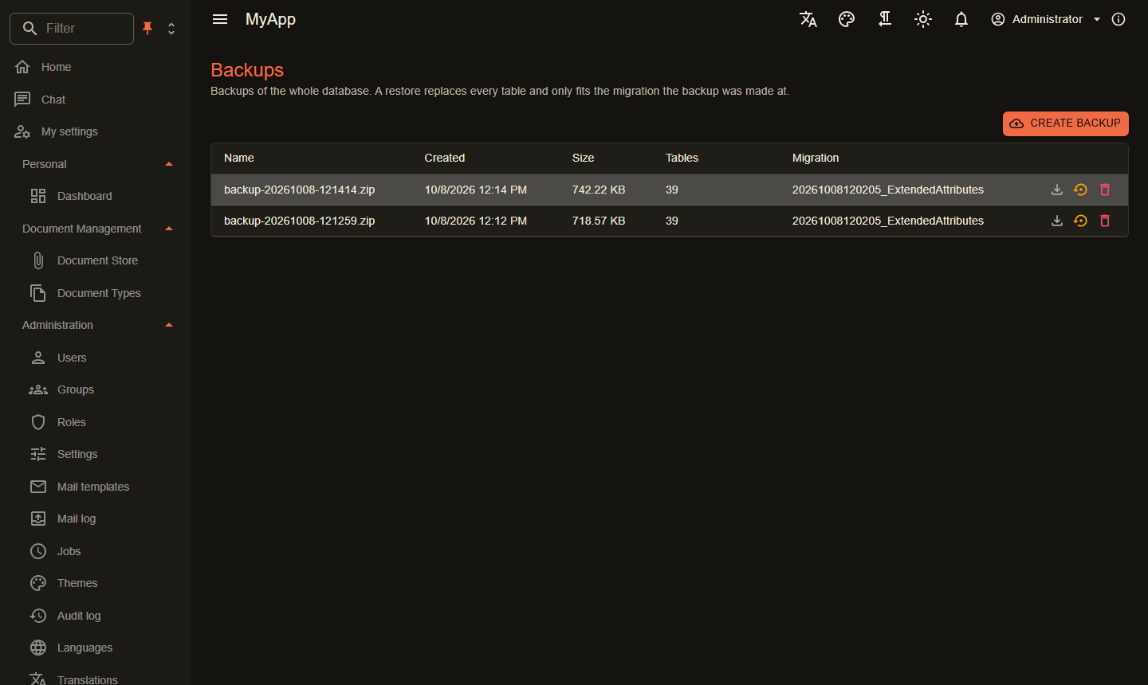This screenshot has height=685, width=1148.
Task: Open the Dashboard page
Action: (96, 196)
